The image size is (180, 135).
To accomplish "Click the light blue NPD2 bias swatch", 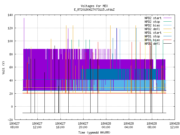I will (x=167, y=25).
